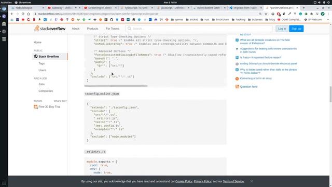
Task: Open the hacking bookmark folder
Action: coord(238,20)
